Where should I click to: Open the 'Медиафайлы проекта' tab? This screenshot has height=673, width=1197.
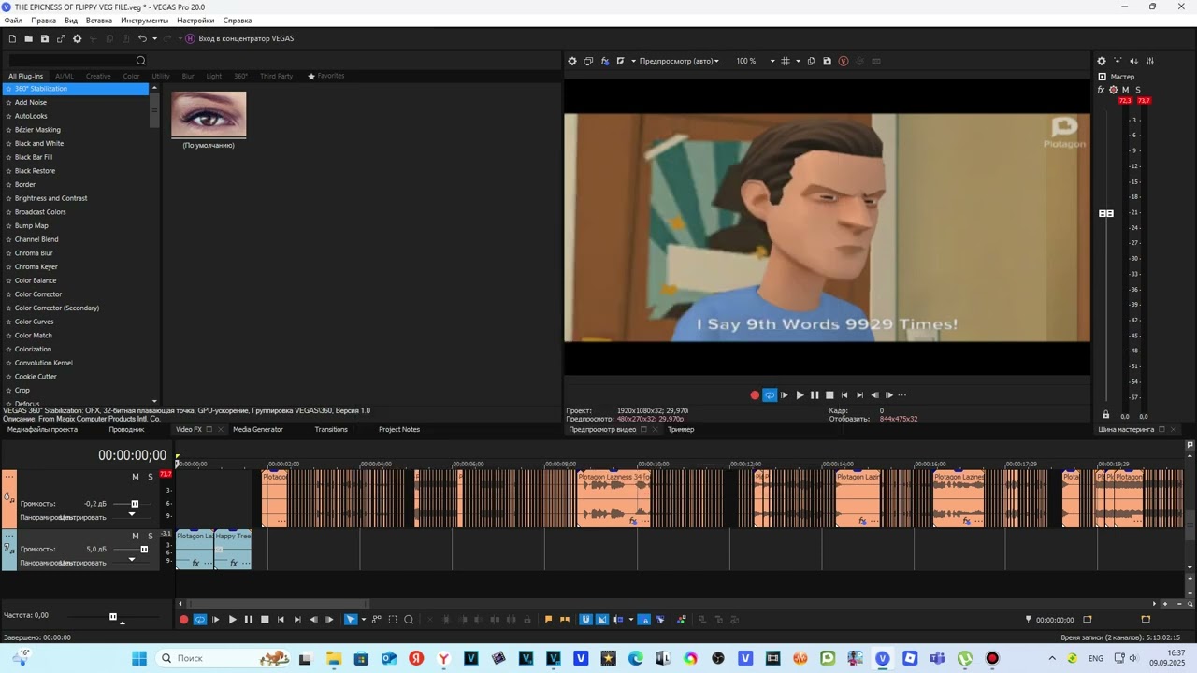pos(42,429)
